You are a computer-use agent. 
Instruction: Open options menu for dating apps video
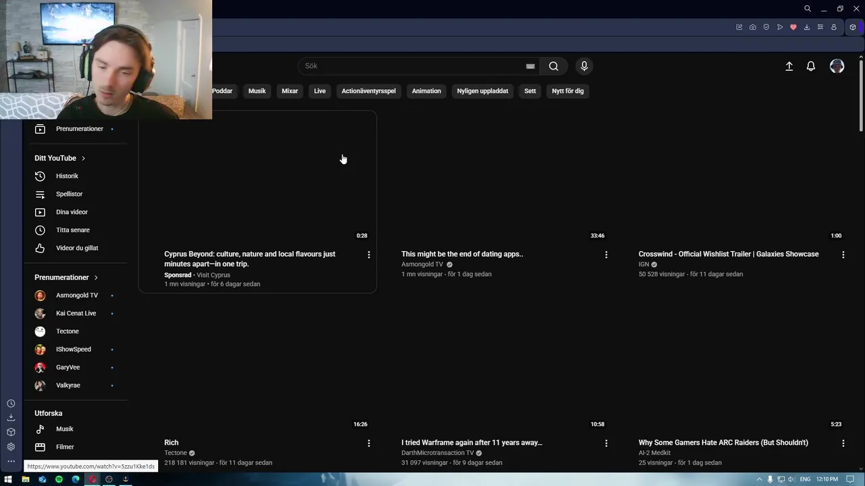point(605,254)
